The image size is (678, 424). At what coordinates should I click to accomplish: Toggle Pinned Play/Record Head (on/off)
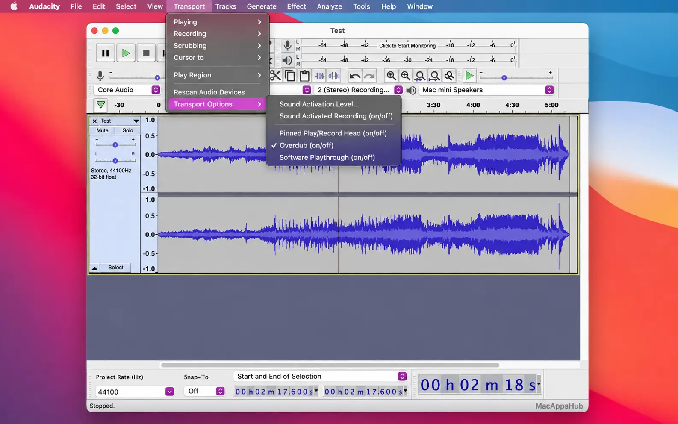[333, 133]
